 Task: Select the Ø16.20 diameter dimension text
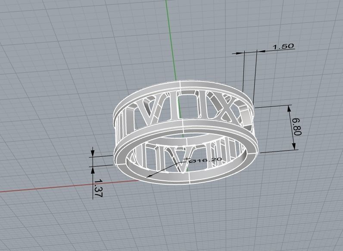coord(205,160)
